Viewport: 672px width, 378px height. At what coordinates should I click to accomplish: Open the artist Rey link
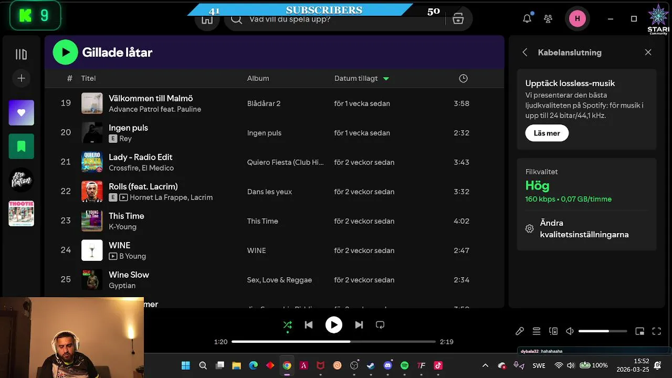click(x=125, y=139)
